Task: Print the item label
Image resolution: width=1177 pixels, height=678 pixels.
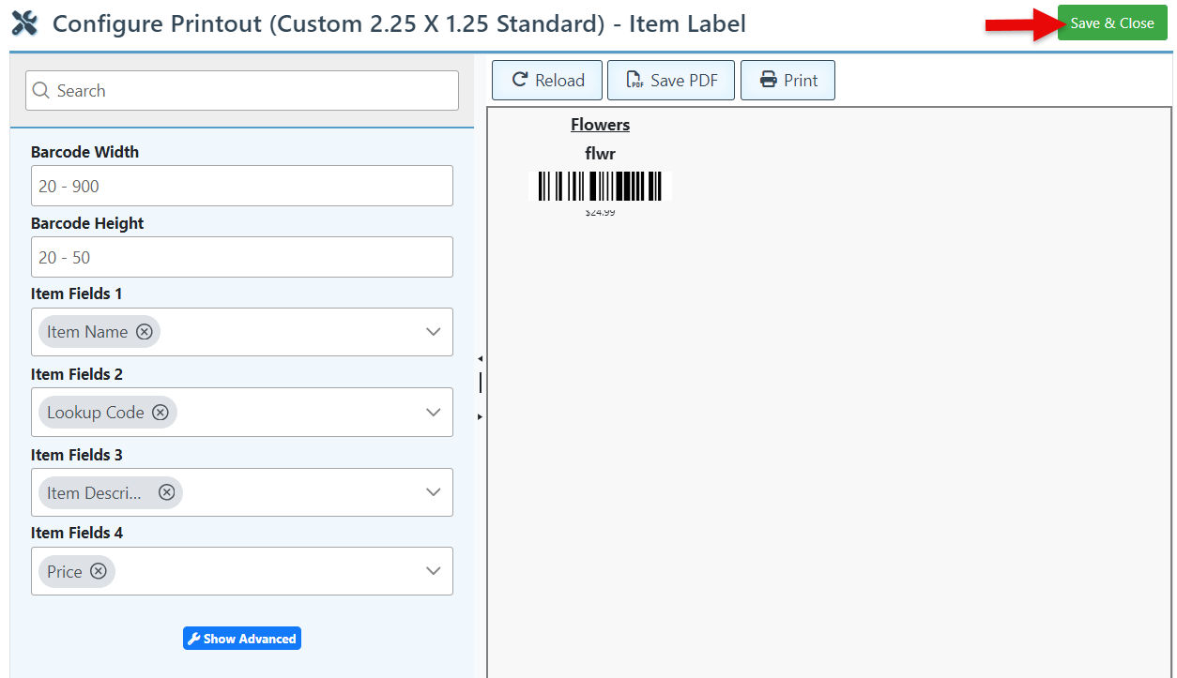Action: coord(787,81)
